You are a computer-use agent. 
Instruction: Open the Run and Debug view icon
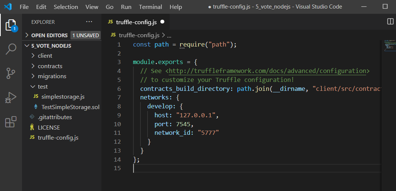tap(11, 98)
